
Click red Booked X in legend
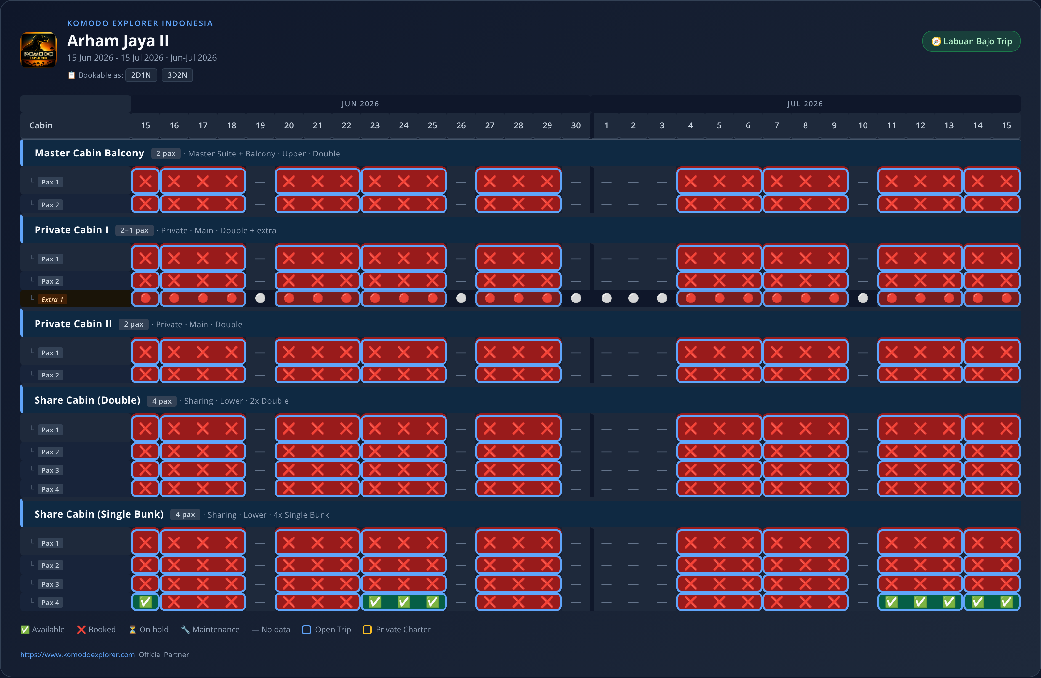coord(81,629)
